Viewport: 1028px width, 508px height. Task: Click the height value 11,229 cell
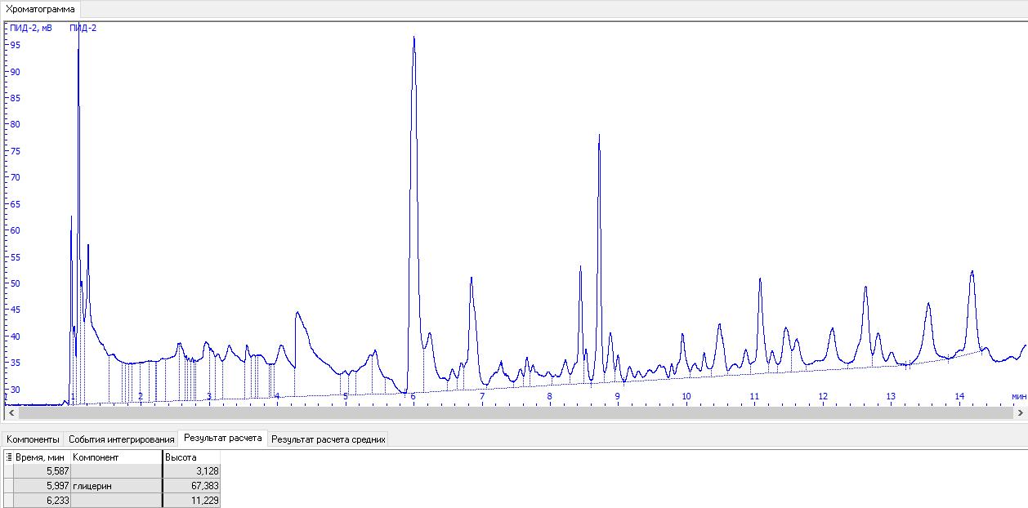click(191, 500)
